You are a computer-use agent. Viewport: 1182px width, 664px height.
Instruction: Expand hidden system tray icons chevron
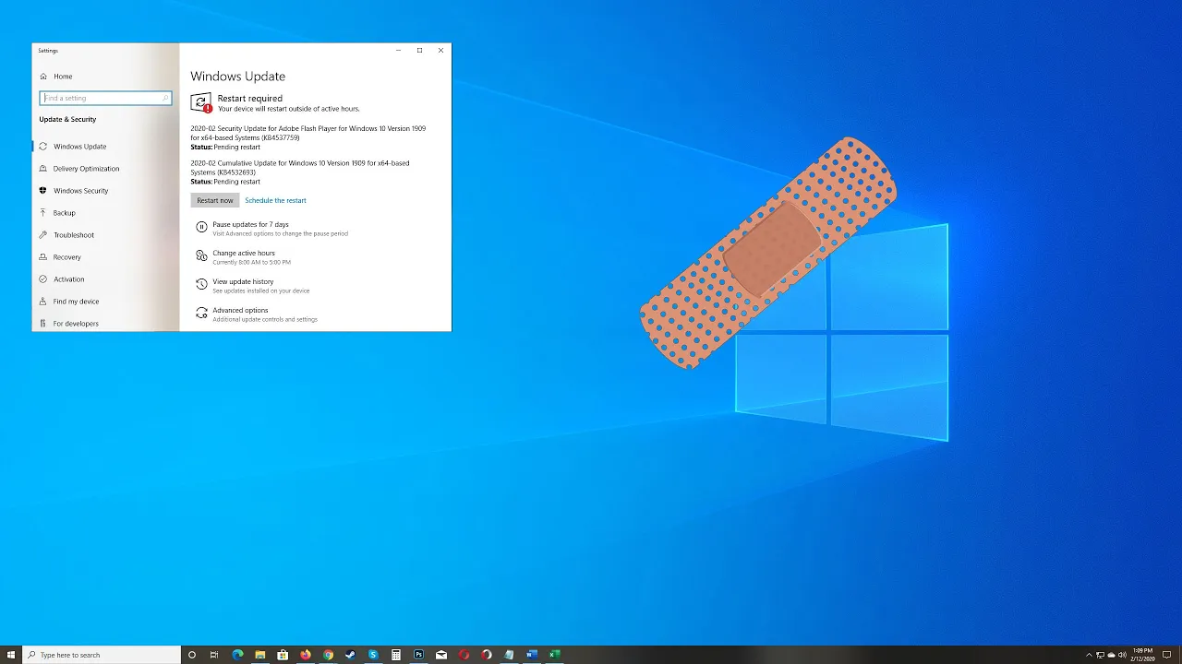[1089, 655]
